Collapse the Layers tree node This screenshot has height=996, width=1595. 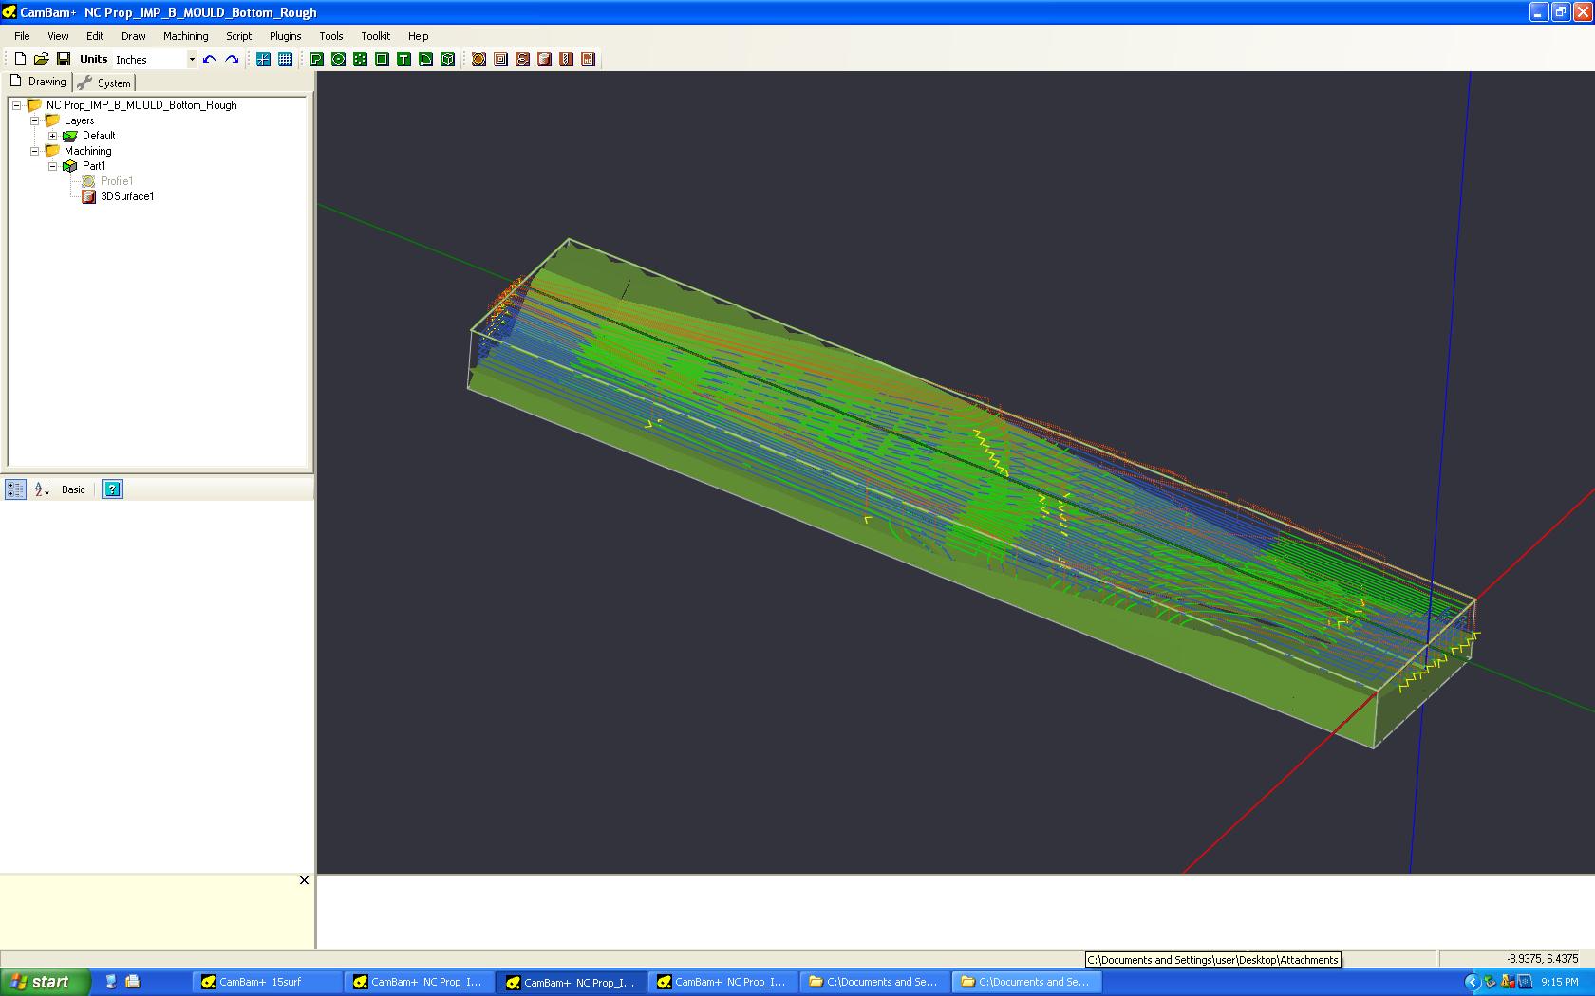(x=34, y=120)
